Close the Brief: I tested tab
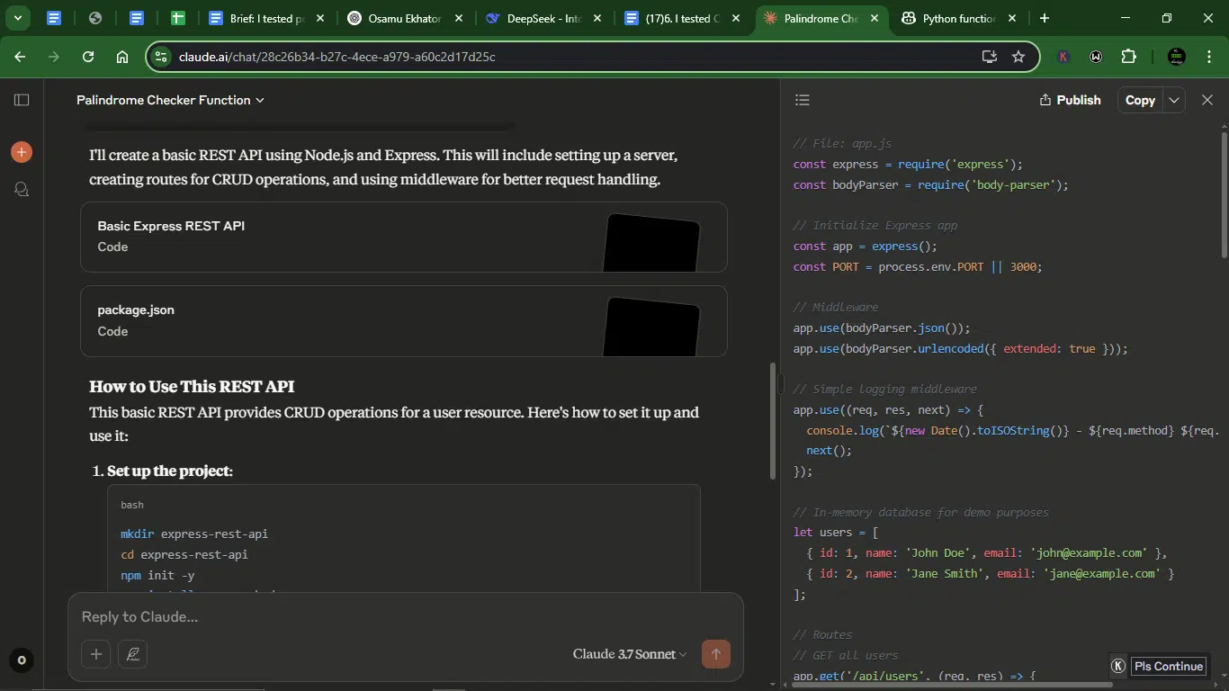 [x=320, y=18]
